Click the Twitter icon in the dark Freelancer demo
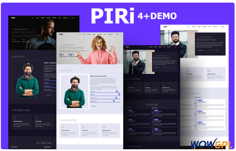 [x=165, y=67]
